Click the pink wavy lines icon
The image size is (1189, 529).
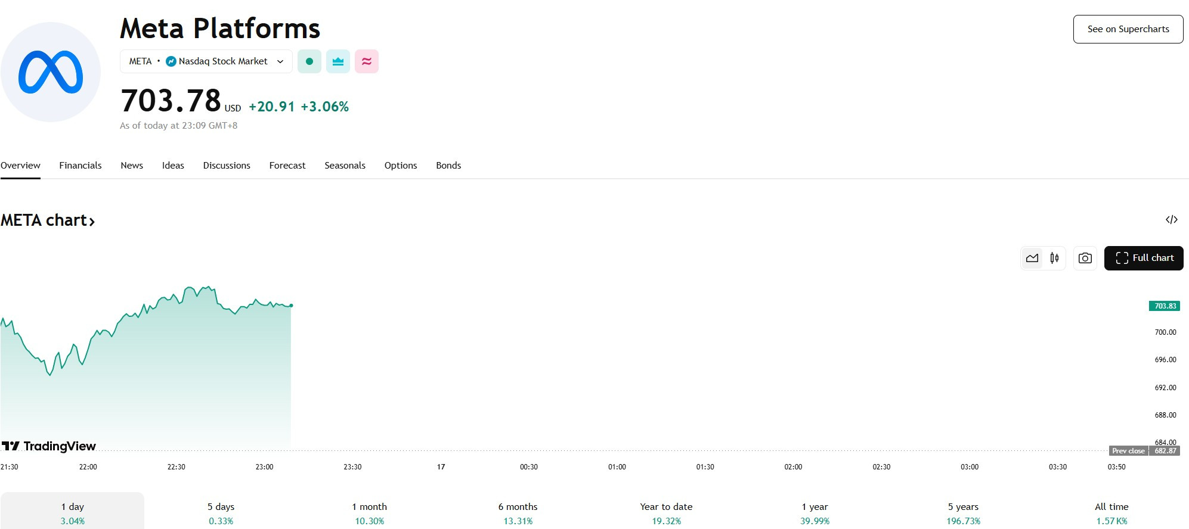[x=367, y=61]
